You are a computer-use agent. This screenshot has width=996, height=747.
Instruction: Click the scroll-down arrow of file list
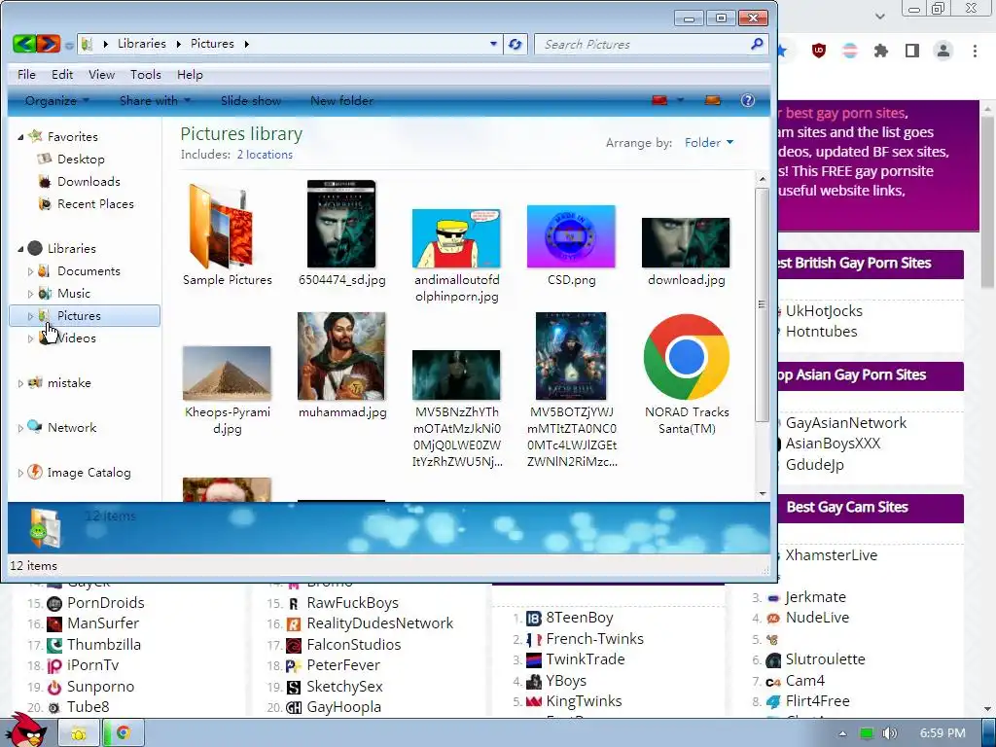763,493
